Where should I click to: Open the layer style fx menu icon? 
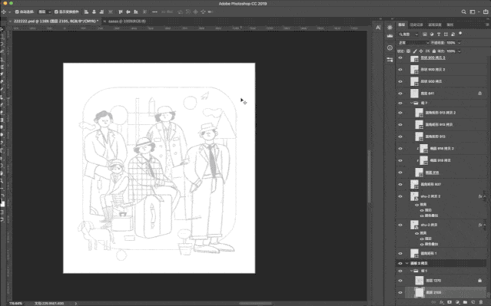click(x=442, y=302)
